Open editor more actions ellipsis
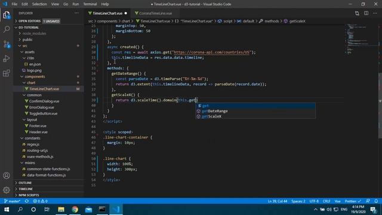382x215 pixels. pyautogui.click(x=375, y=13)
